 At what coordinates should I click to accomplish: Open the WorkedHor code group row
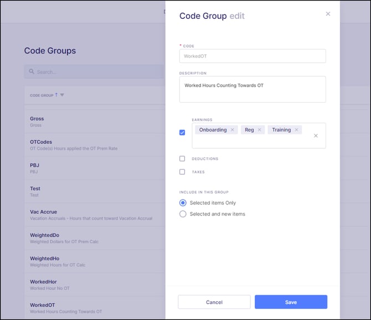point(95,285)
